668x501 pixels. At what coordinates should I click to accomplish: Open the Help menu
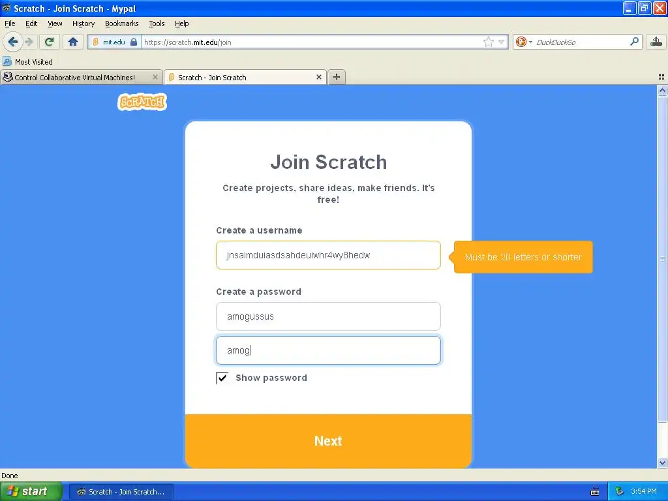click(182, 23)
